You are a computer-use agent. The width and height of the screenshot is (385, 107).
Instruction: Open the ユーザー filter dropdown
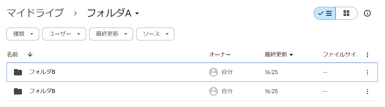[x=64, y=34]
